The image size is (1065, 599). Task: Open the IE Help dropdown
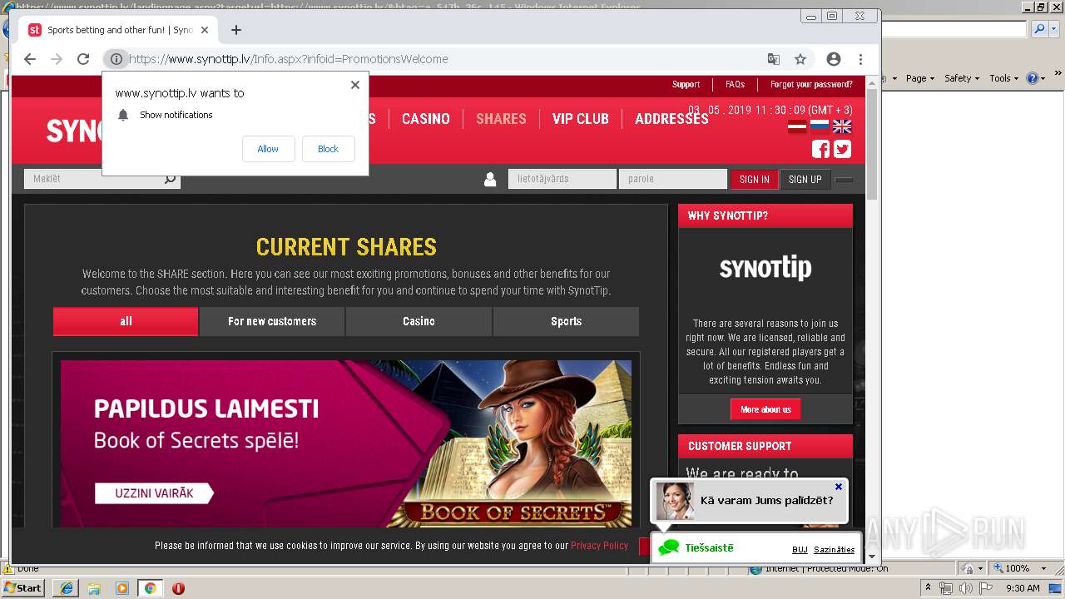(x=1035, y=78)
